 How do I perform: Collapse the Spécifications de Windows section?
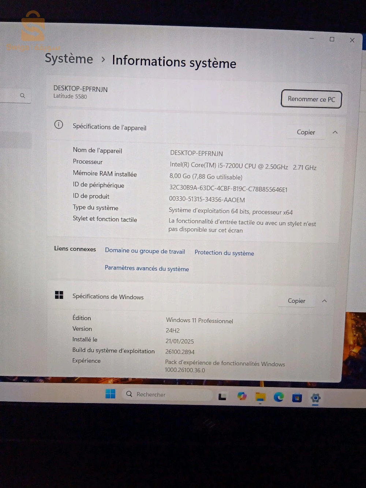point(324,301)
